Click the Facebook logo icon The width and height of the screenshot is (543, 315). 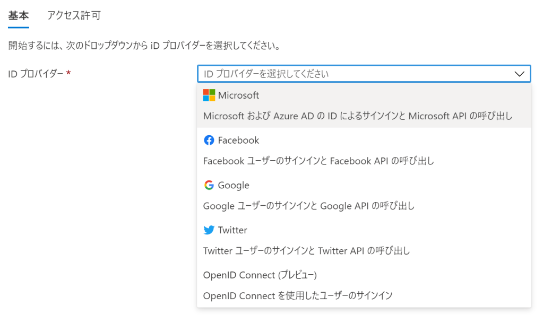tap(209, 141)
